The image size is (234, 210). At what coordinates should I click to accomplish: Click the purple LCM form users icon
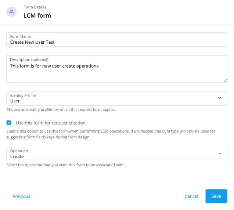11,12
